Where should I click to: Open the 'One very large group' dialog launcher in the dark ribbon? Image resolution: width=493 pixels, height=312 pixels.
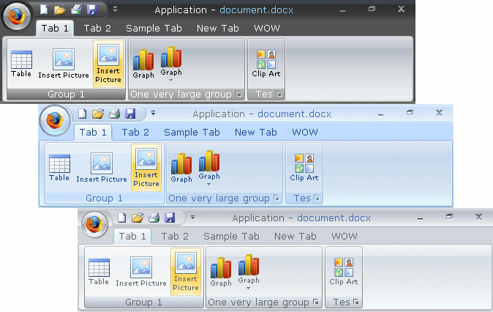(x=238, y=94)
